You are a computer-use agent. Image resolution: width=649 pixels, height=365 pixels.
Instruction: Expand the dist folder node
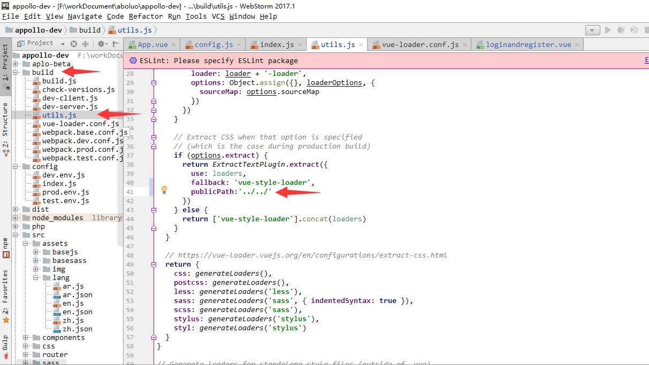(16, 209)
